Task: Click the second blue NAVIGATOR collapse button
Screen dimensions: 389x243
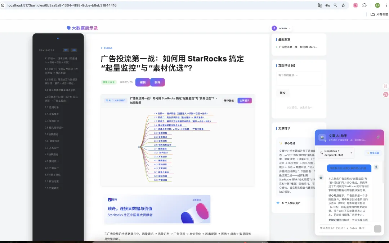Action: tap(74, 50)
